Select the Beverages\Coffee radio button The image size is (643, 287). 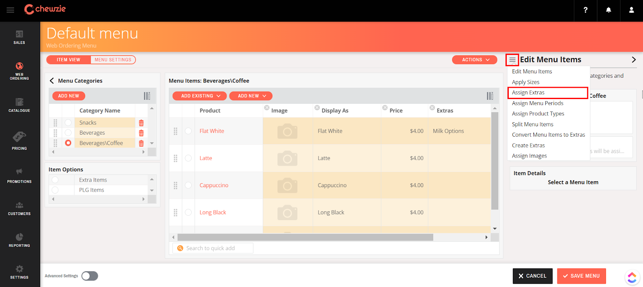pyautogui.click(x=68, y=143)
